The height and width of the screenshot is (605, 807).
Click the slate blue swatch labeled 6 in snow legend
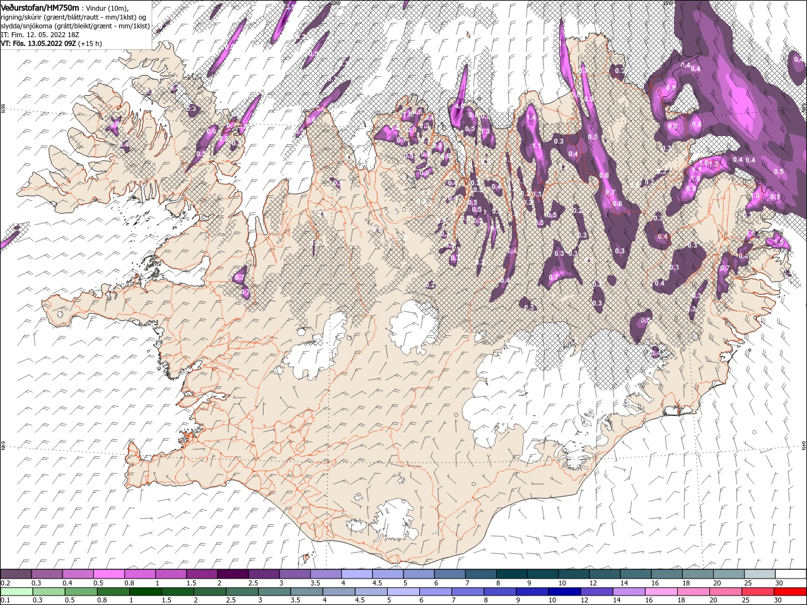(x=450, y=574)
